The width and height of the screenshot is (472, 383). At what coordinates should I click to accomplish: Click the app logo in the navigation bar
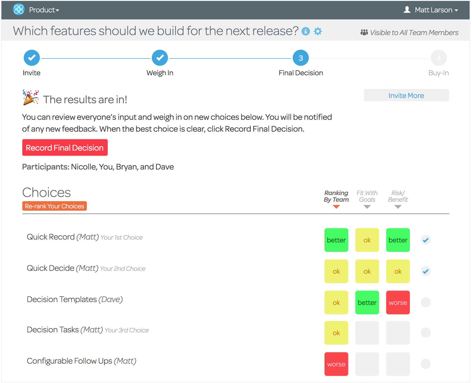tap(18, 10)
